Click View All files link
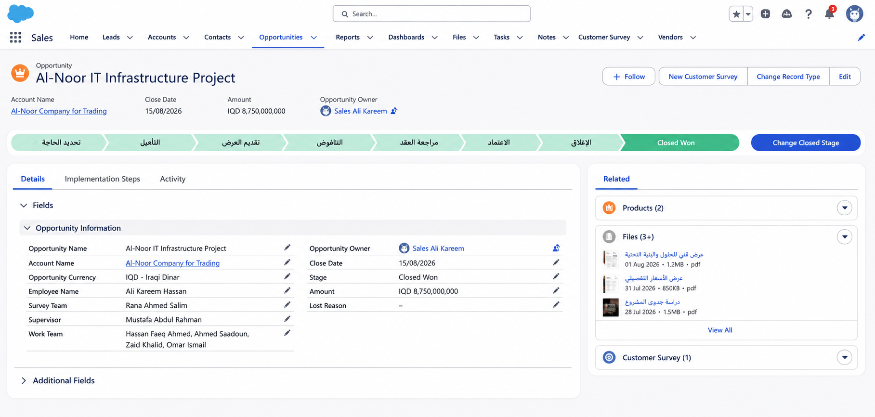The image size is (875, 417). (x=720, y=330)
